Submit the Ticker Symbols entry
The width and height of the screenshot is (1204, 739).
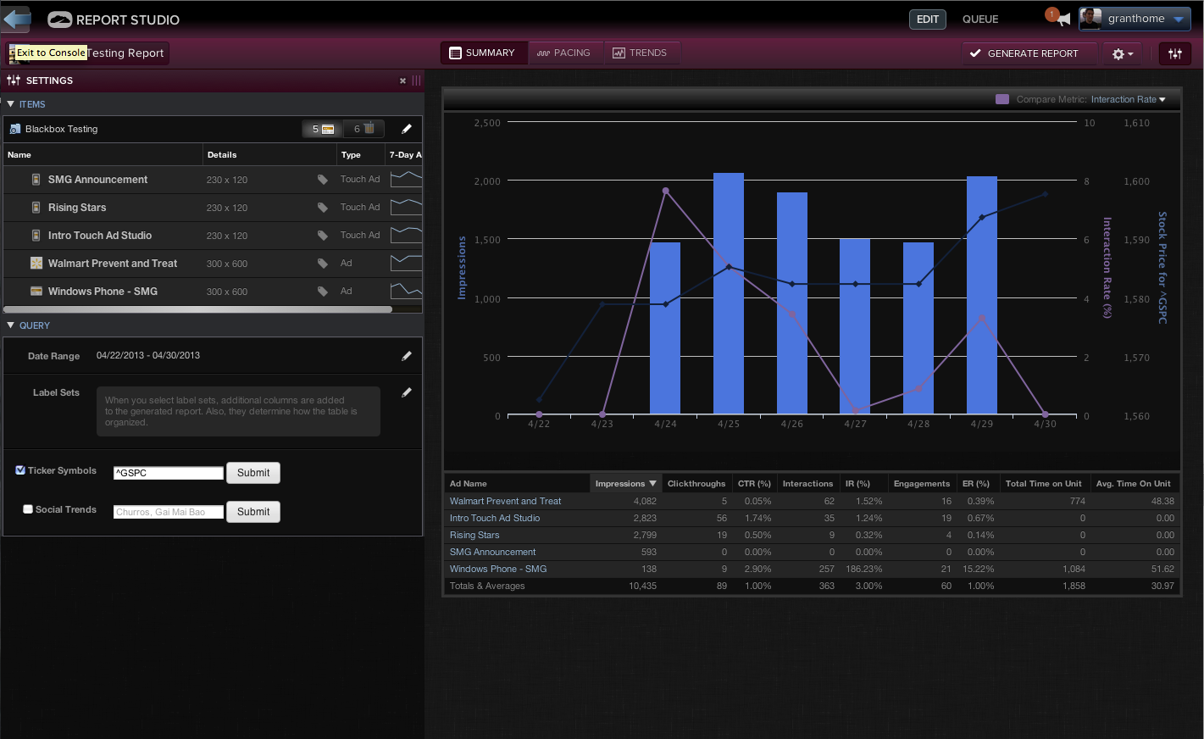(x=253, y=473)
